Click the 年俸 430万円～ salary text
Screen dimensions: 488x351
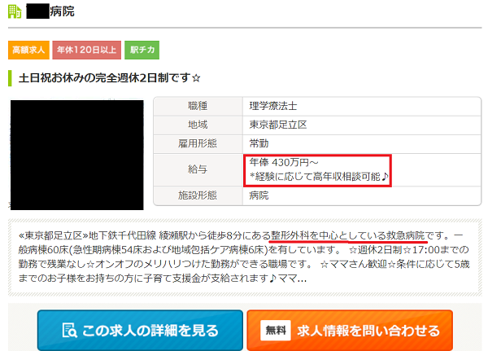(284, 162)
